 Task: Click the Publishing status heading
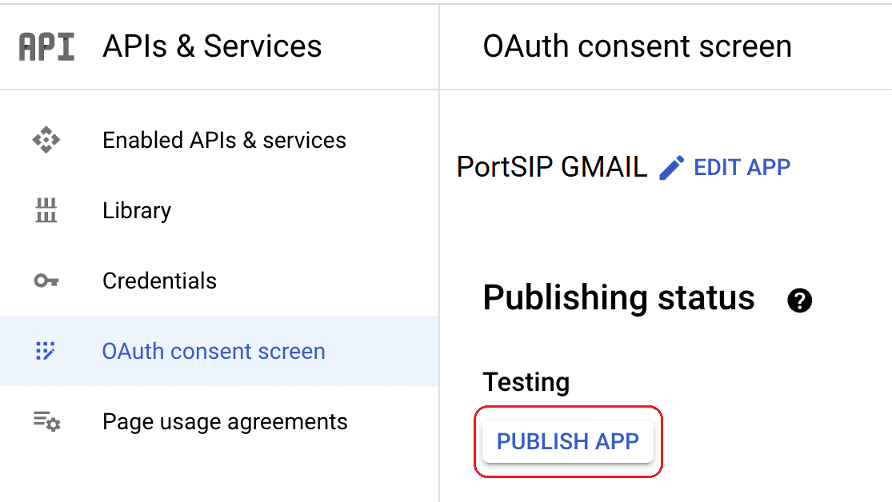tap(618, 298)
